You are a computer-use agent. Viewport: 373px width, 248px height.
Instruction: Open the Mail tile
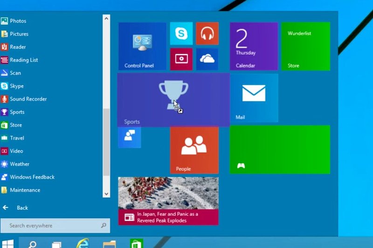(x=254, y=98)
